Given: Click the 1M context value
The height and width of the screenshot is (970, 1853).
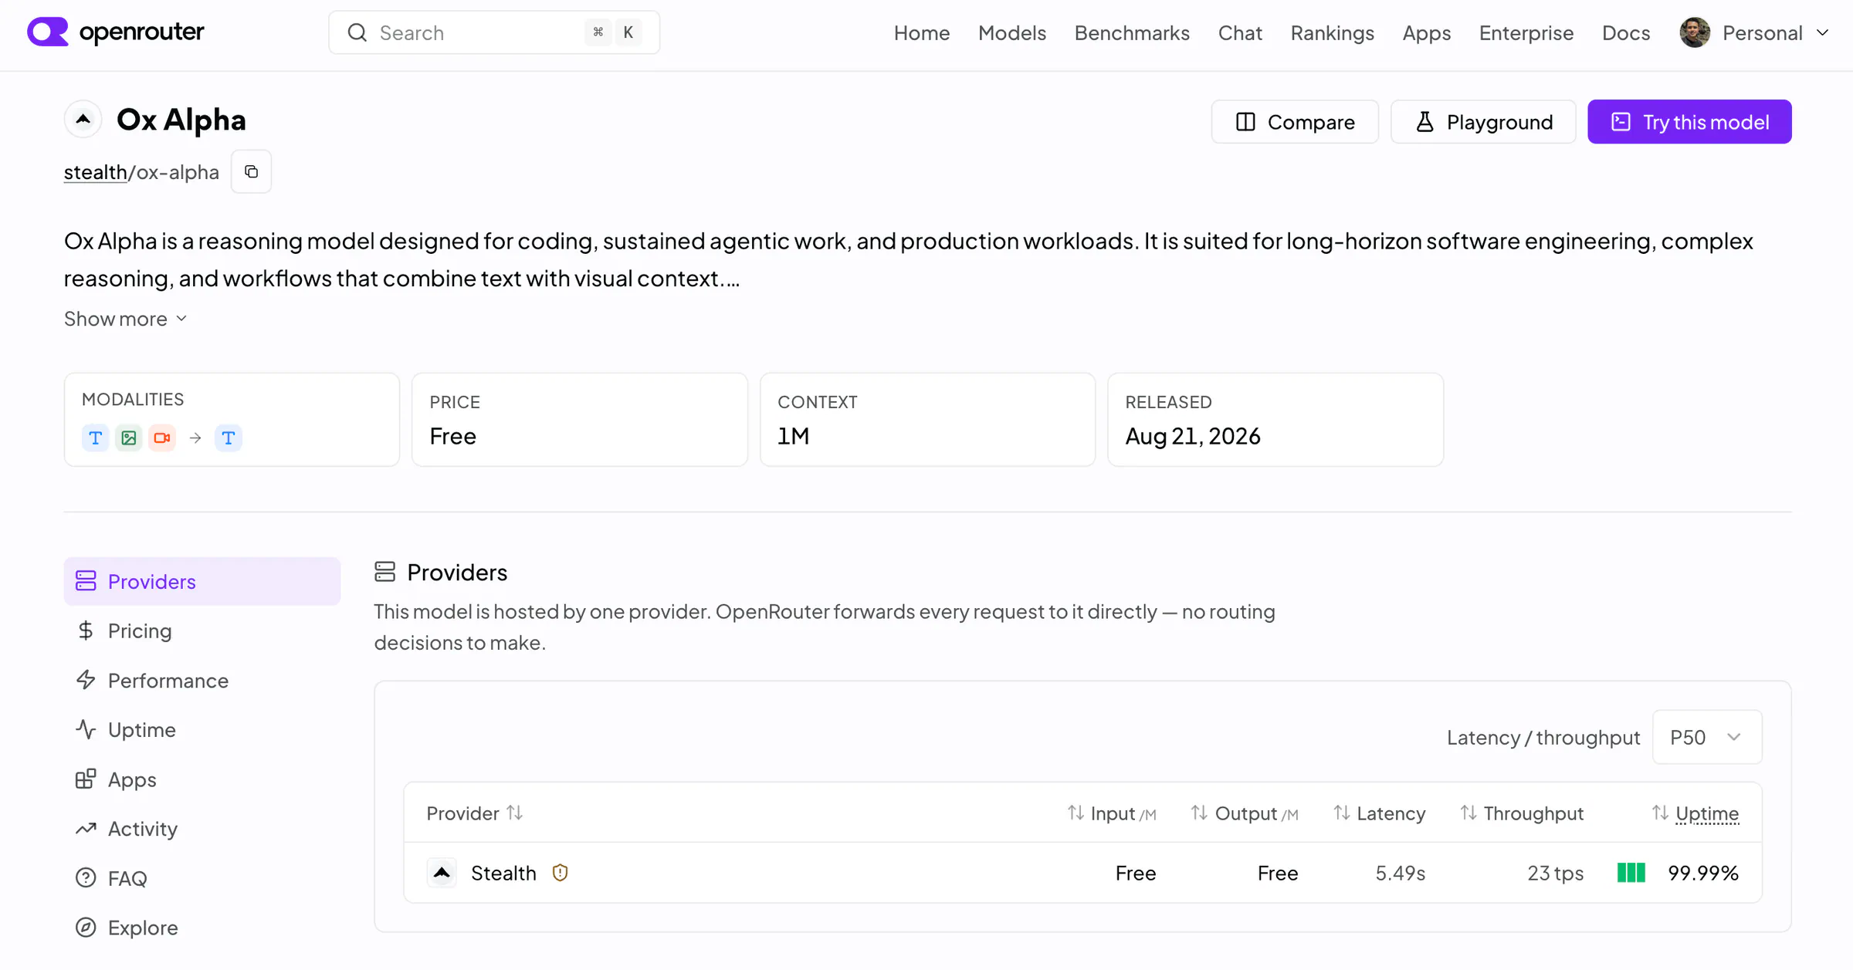Looking at the screenshot, I should 794,436.
